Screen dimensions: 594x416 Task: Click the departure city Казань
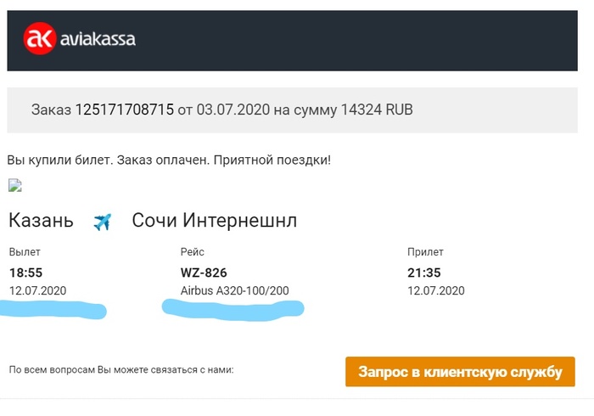41,221
